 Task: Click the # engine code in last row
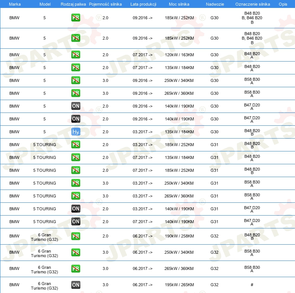(x=252, y=285)
